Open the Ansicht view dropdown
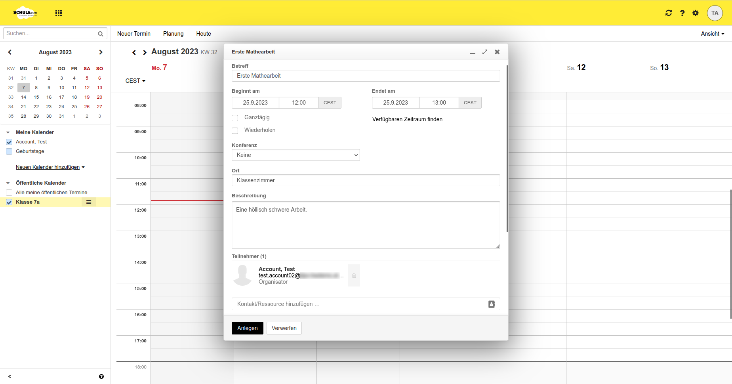 tap(712, 34)
